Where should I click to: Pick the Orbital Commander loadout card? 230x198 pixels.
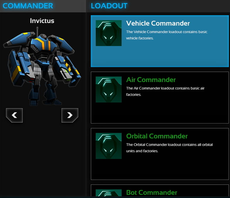coord(160,154)
